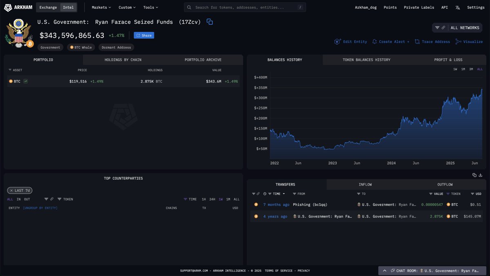490x276 pixels.
Task: Click the U.S. Government eagle seal avatar
Action: click(x=18, y=33)
